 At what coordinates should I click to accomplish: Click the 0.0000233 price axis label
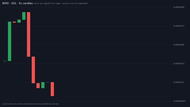(179, 26)
